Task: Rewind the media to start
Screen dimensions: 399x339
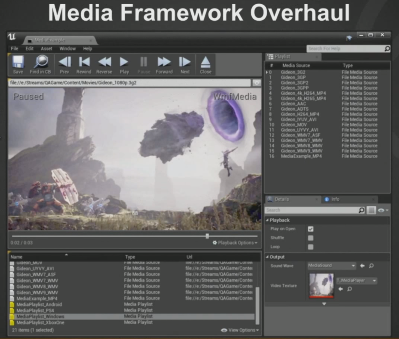Action: pos(84,65)
